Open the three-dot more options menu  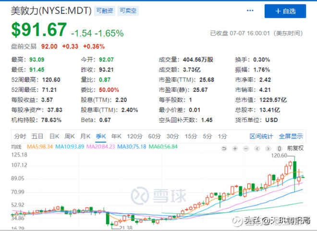pyautogui.click(x=250, y=11)
